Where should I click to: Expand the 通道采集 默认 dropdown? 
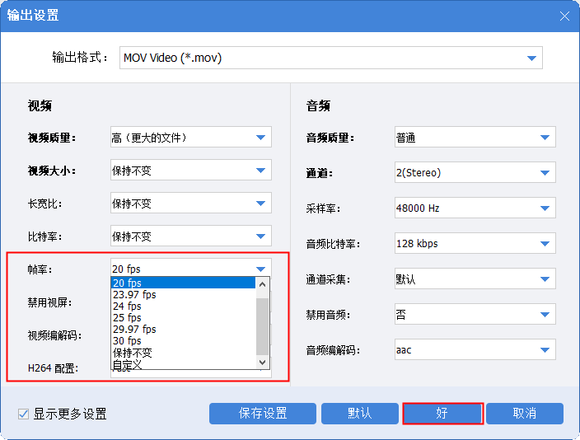[475, 279]
